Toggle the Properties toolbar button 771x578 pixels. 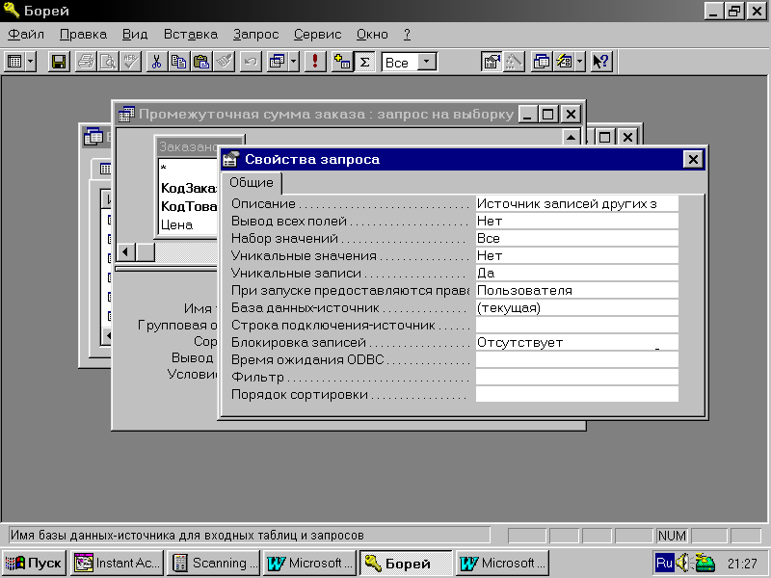[x=492, y=62]
